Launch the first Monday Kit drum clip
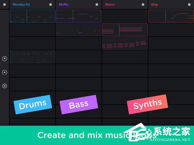Viewport: 194px width, 145px height. [32, 16]
